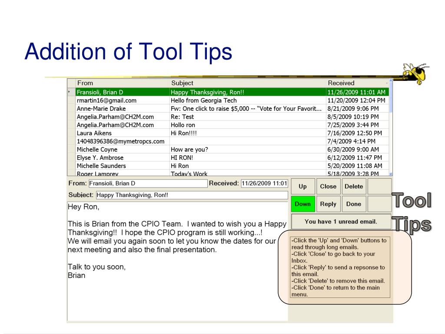Image resolution: width=445 pixels, height=334 pixels.
Task: Click the 'Fw: One click to raise $5,000' subject
Action: pyautogui.click(x=248, y=109)
